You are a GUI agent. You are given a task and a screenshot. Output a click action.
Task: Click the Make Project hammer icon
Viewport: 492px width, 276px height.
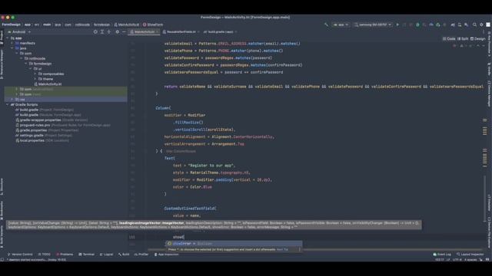(x=326, y=25)
